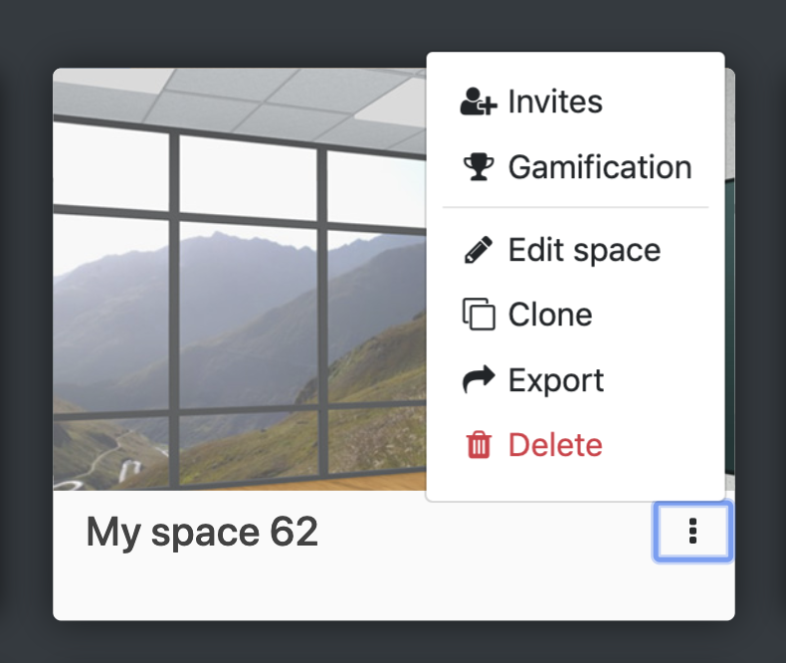Screen dimensions: 786x663
Task: Click the divider line below Gamification
Action: click(575, 207)
